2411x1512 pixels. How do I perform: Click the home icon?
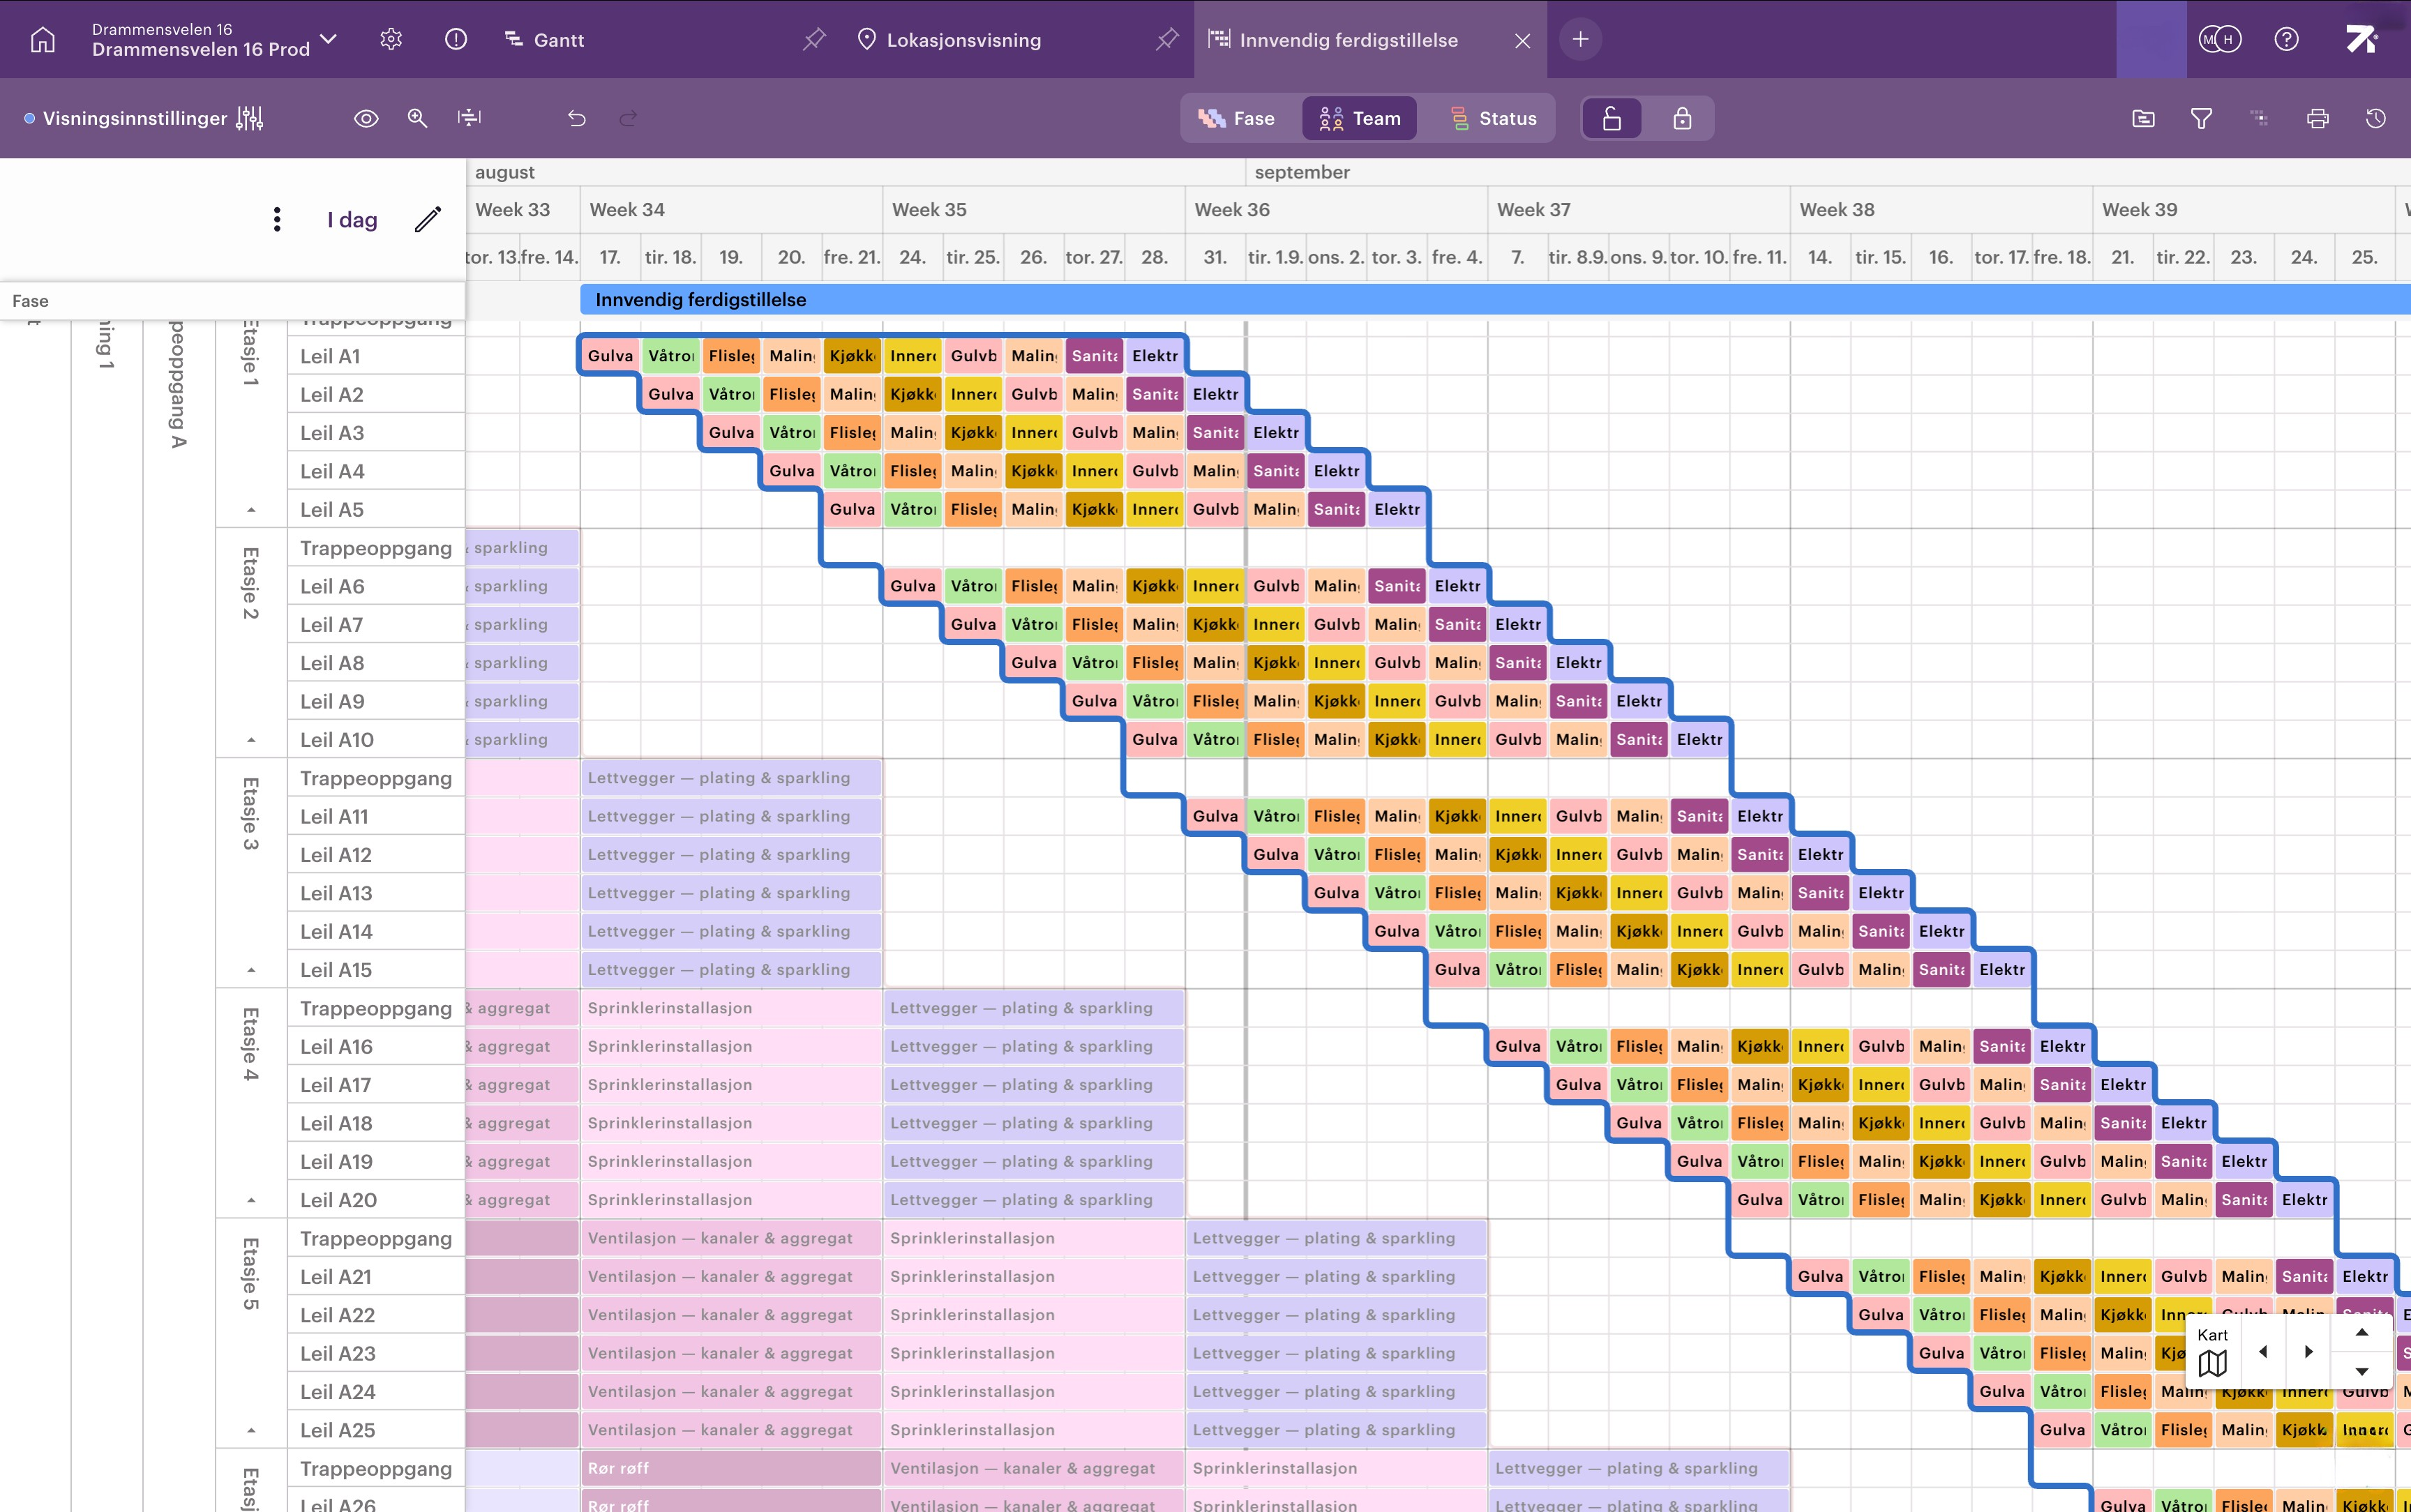tap(42, 40)
